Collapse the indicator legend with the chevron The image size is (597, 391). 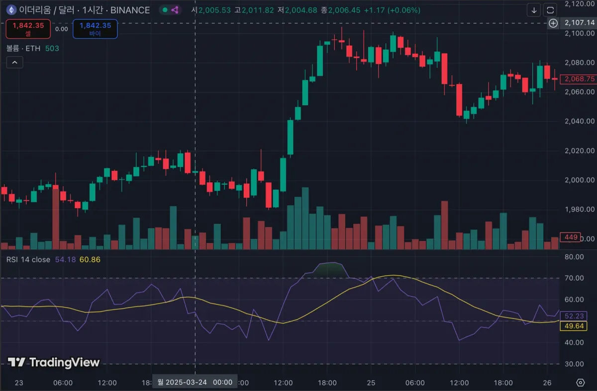click(x=14, y=62)
